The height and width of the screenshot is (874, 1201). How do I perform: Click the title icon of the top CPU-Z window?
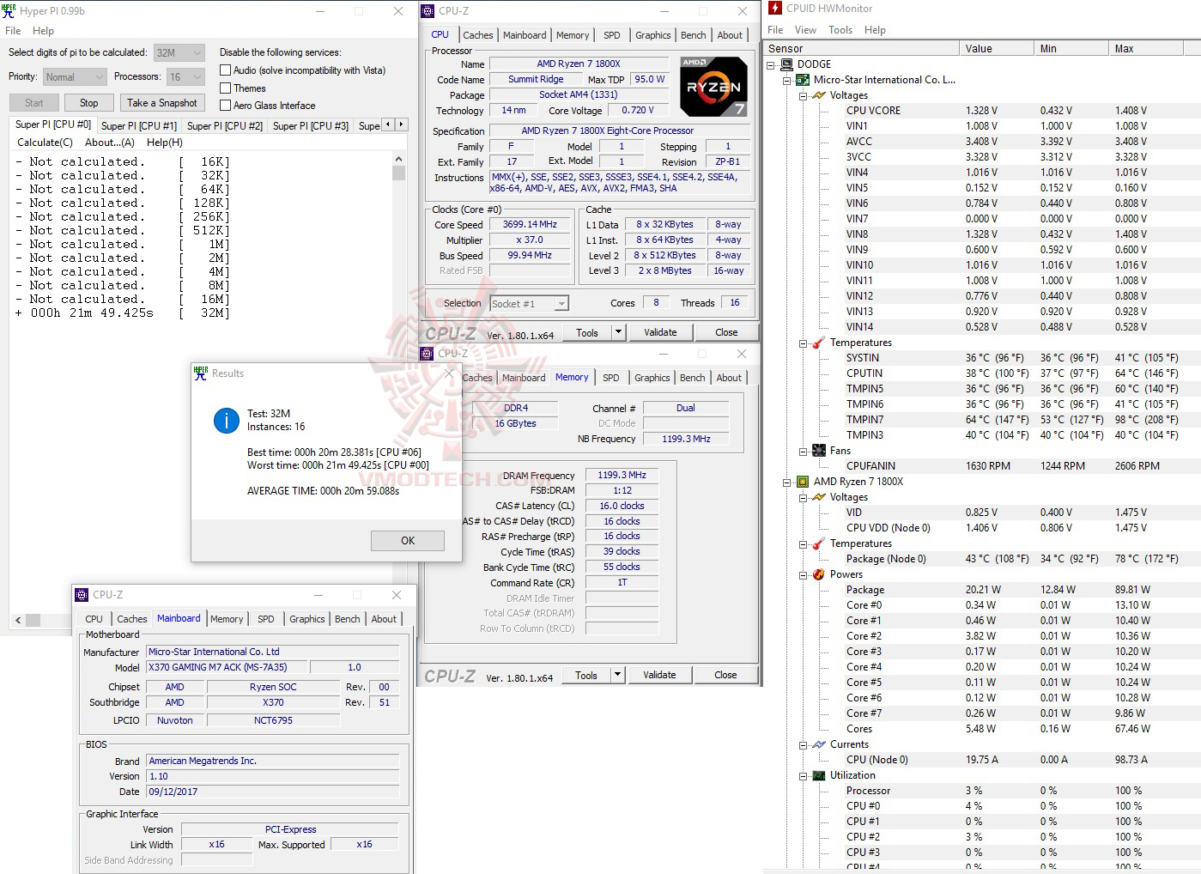pos(428,11)
